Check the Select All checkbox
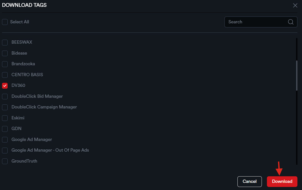Viewport: 302px width, 190px height. tap(5, 22)
